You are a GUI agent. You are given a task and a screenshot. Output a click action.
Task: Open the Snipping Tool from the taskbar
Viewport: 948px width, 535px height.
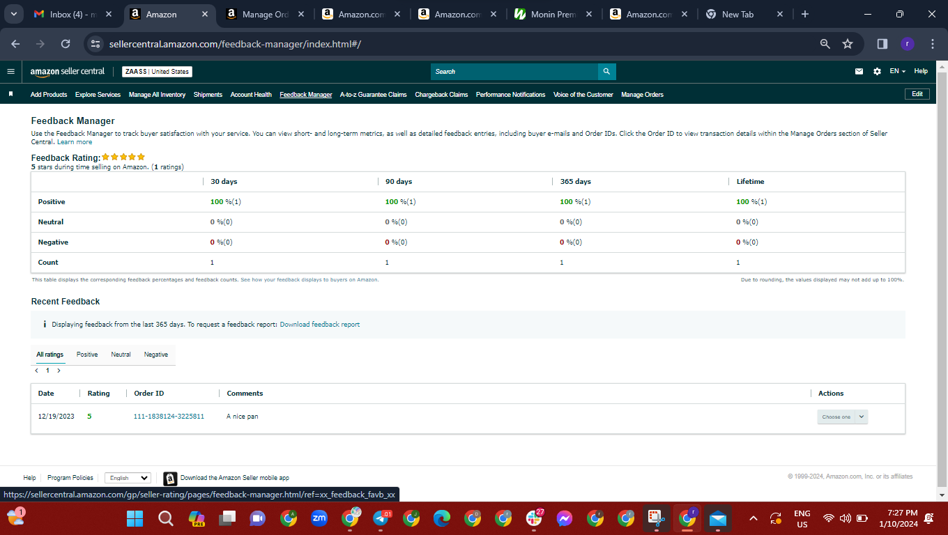pos(656,518)
